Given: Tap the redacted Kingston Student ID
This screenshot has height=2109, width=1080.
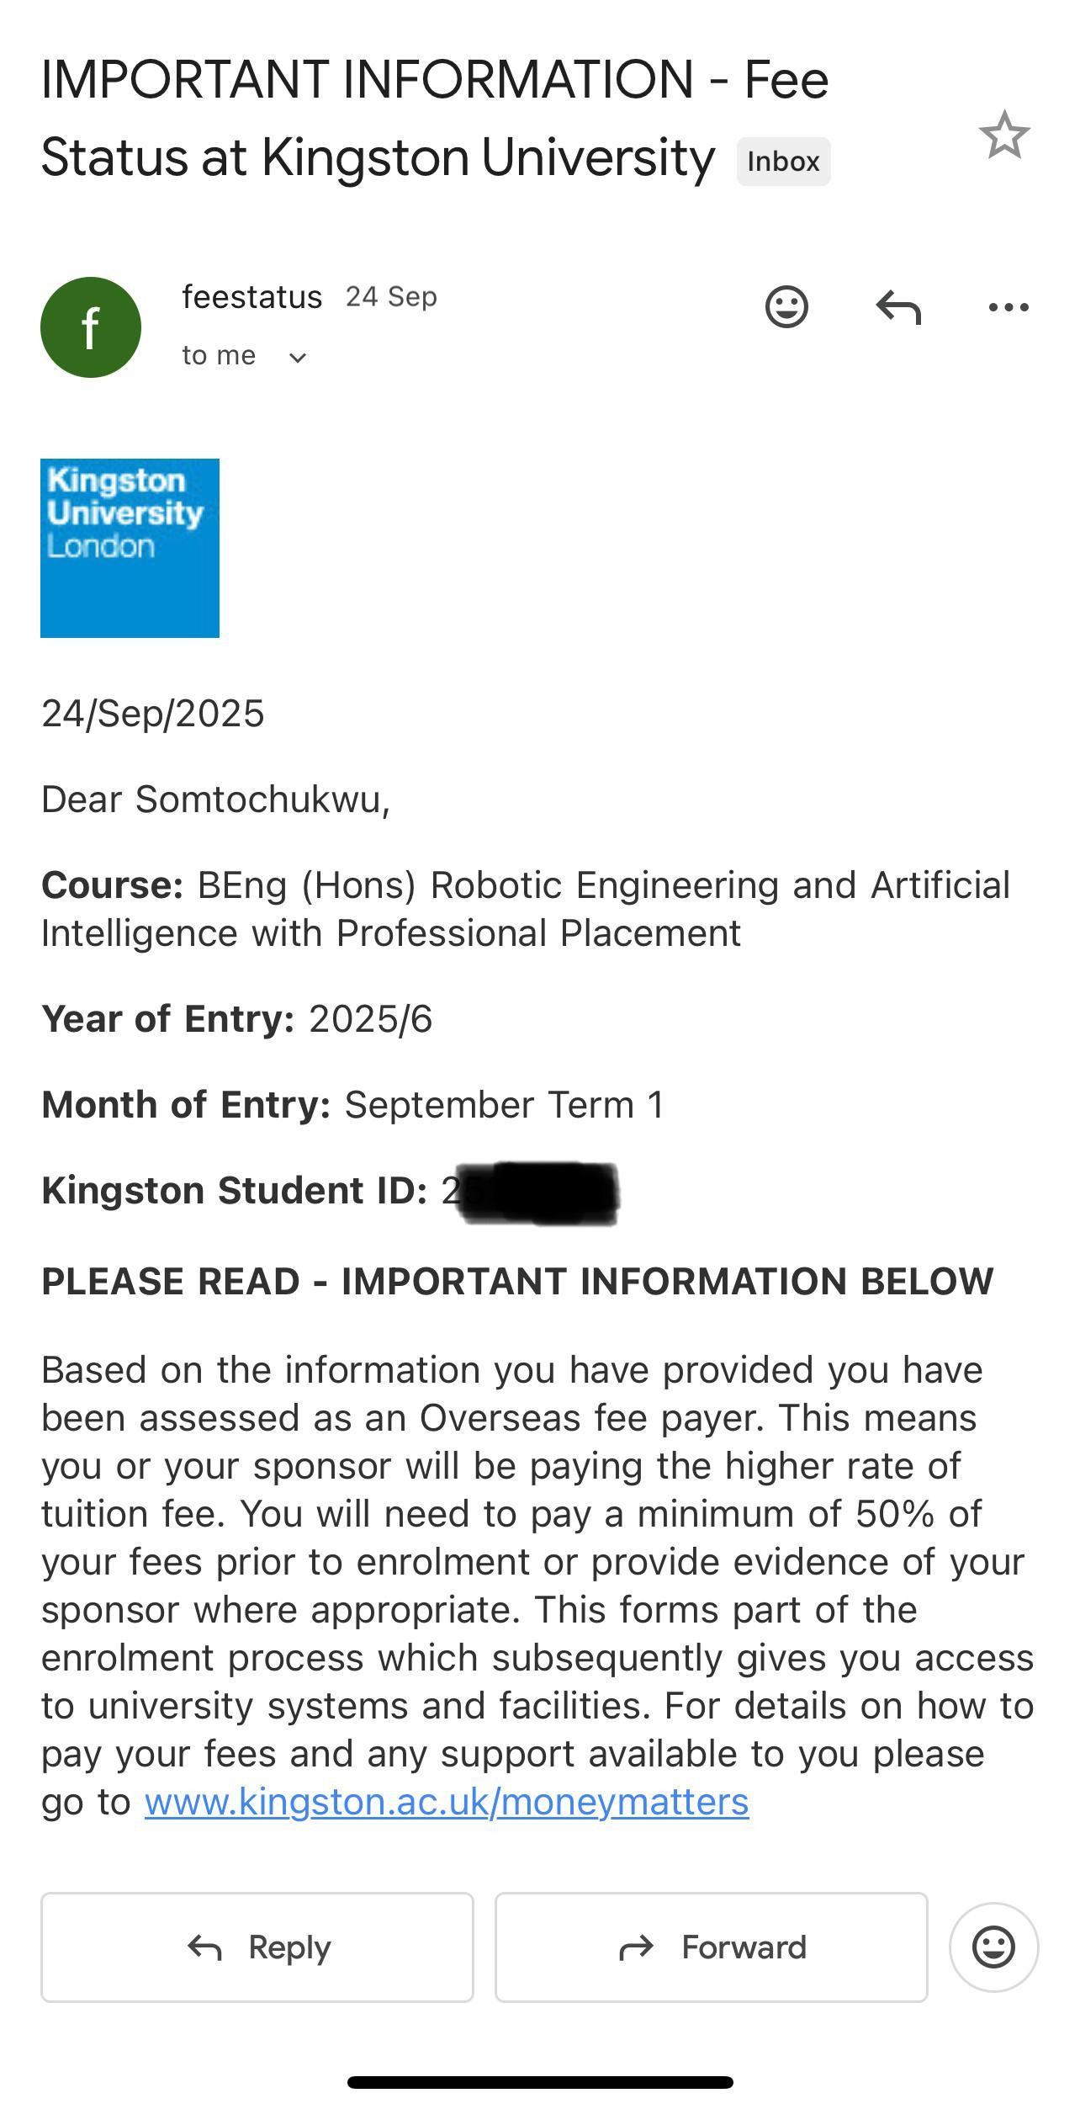Looking at the screenshot, I should coord(538,1192).
